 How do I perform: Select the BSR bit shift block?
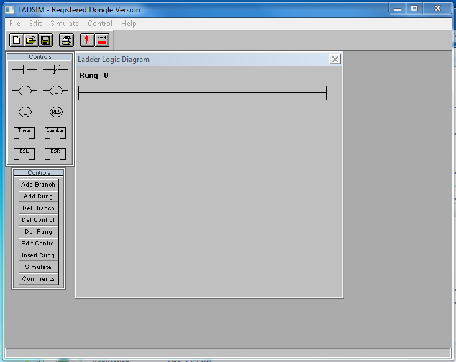click(x=55, y=154)
